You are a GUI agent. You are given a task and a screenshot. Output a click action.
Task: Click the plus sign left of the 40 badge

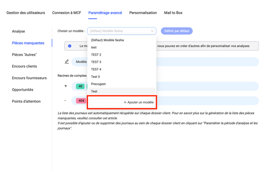[x=66, y=86]
